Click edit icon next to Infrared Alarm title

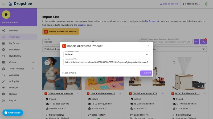(162, 93)
